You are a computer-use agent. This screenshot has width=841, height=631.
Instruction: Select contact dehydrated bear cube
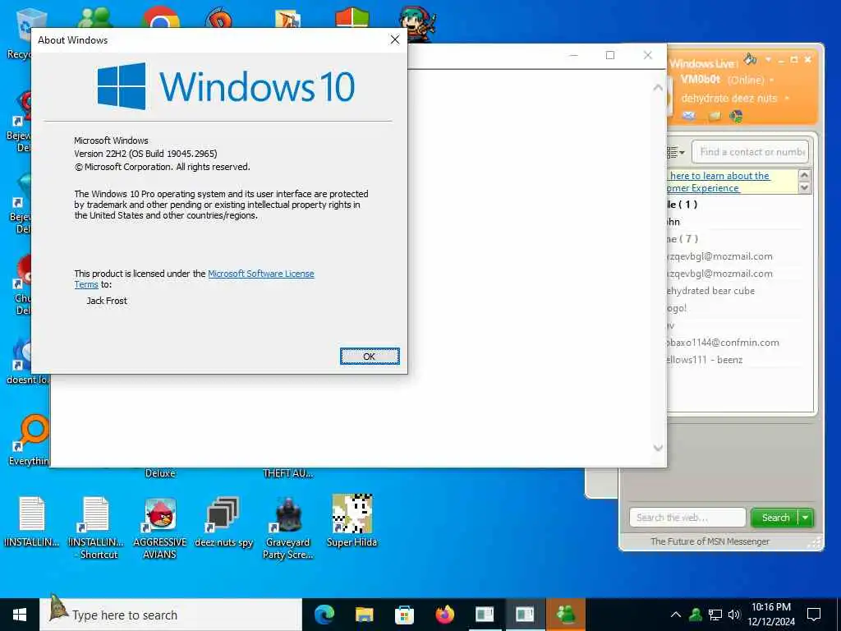point(710,291)
